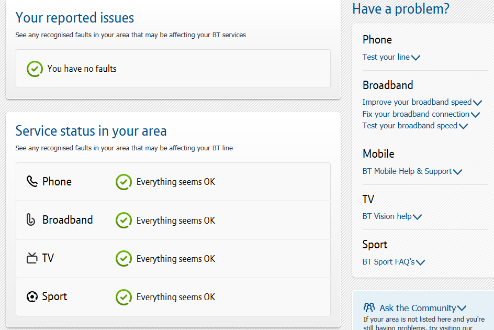Click the green tick in the Broadband row
This screenshot has height=330, width=494.
(x=124, y=220)
